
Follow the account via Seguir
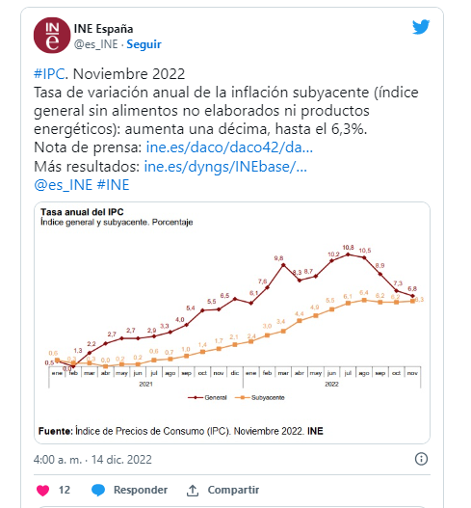pyautogui.click(x=144, y=44)
